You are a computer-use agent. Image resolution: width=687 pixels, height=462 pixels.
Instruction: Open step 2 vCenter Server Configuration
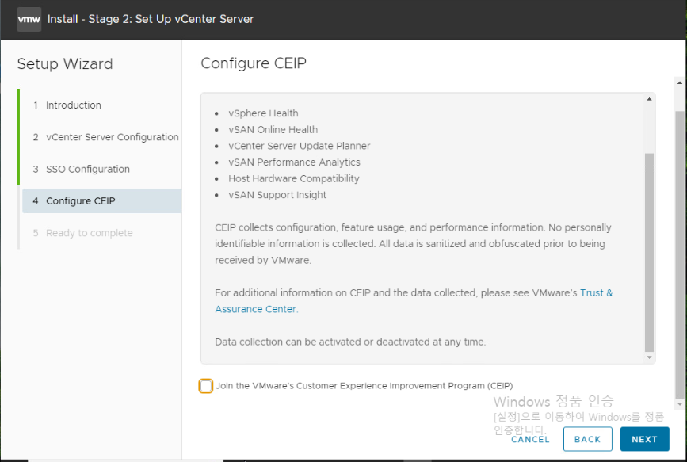tap(112, 137)
